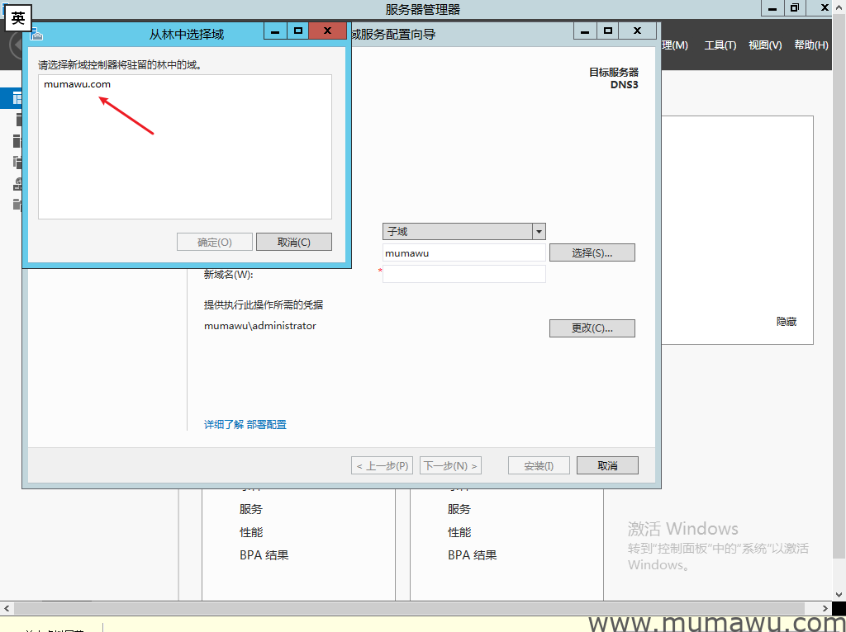
Task: Cancel the configuration wizard via 取消
Action: point(607,466)
